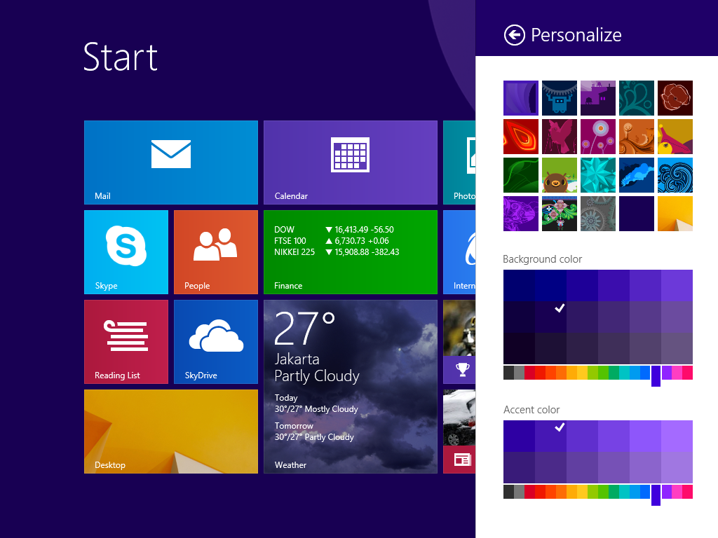The width and height of the screenshot is (718, 538).
Task: Pick the colorful floral on black pattern
Action: (x=559, y=214)
